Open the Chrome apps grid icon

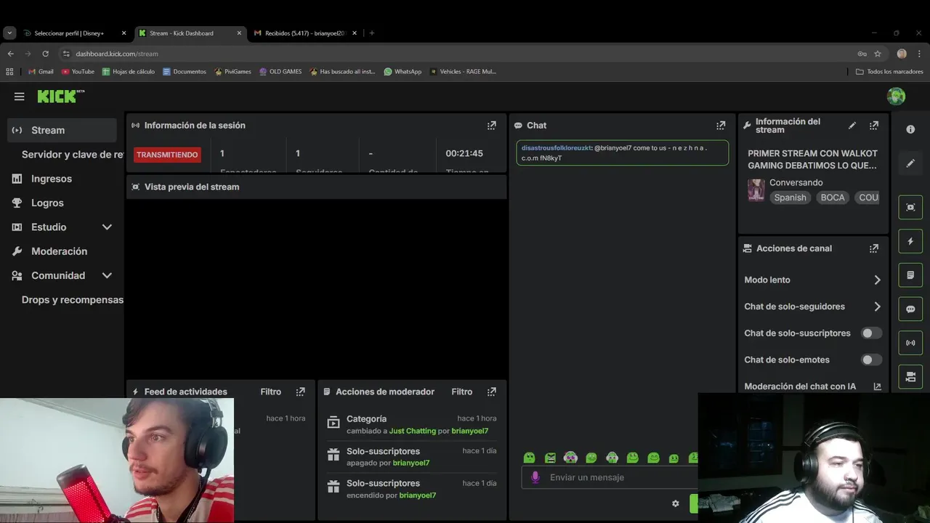coord(9,71)
